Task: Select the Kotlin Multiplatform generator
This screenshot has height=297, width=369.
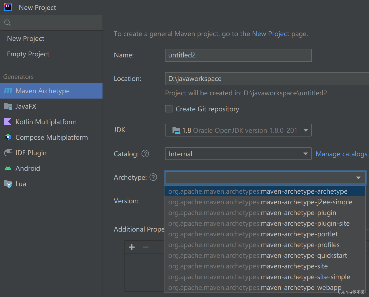Action: pos(51,122)
